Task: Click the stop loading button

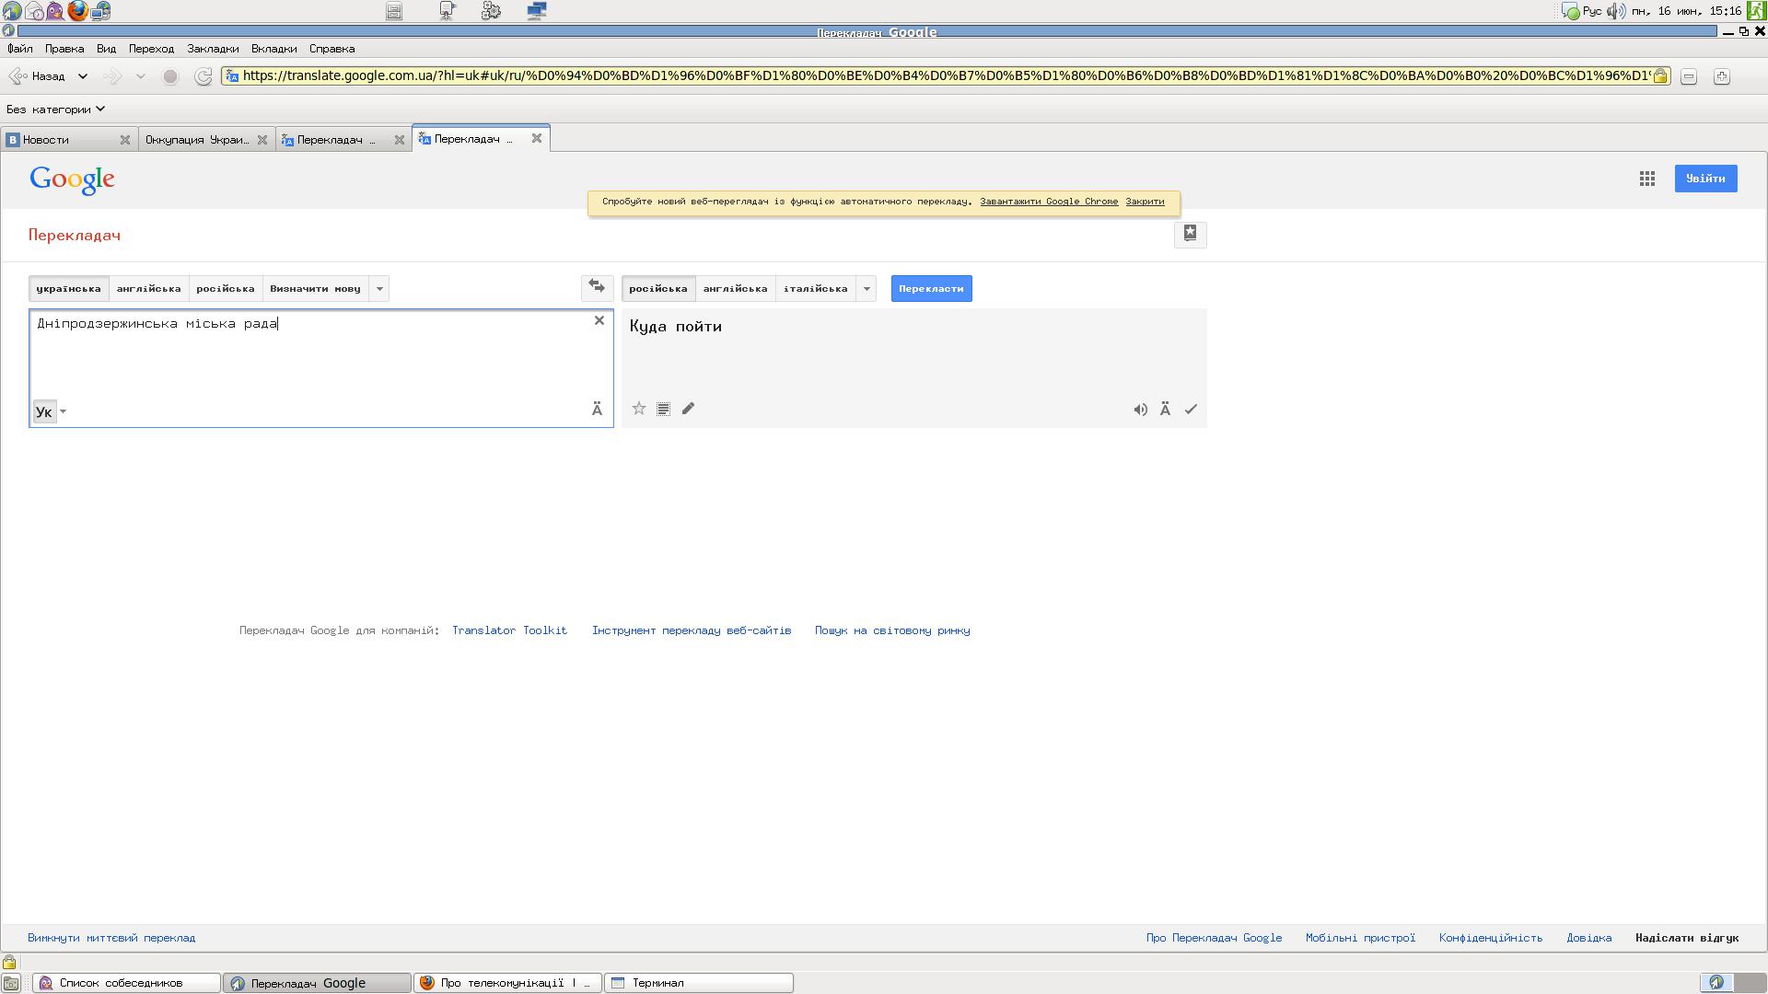Action: 170,76
